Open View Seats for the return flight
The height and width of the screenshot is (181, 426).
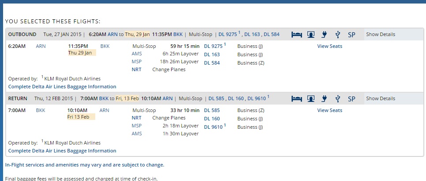pos(329,110)
